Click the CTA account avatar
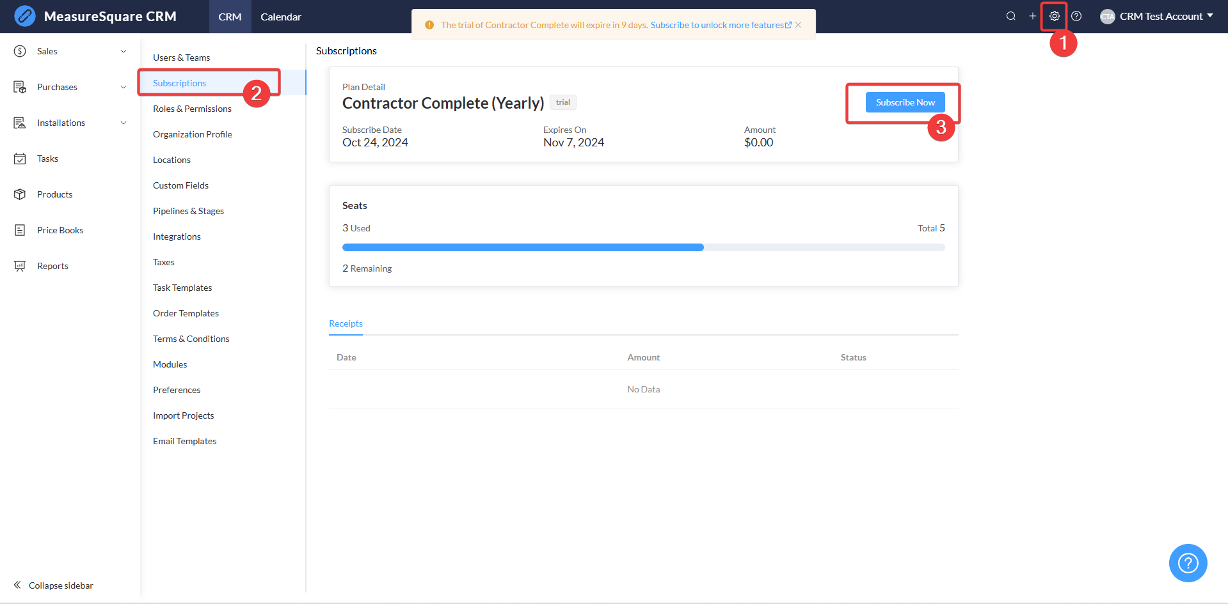The width and height of the screenshot is (1228, 604). 1108,17
